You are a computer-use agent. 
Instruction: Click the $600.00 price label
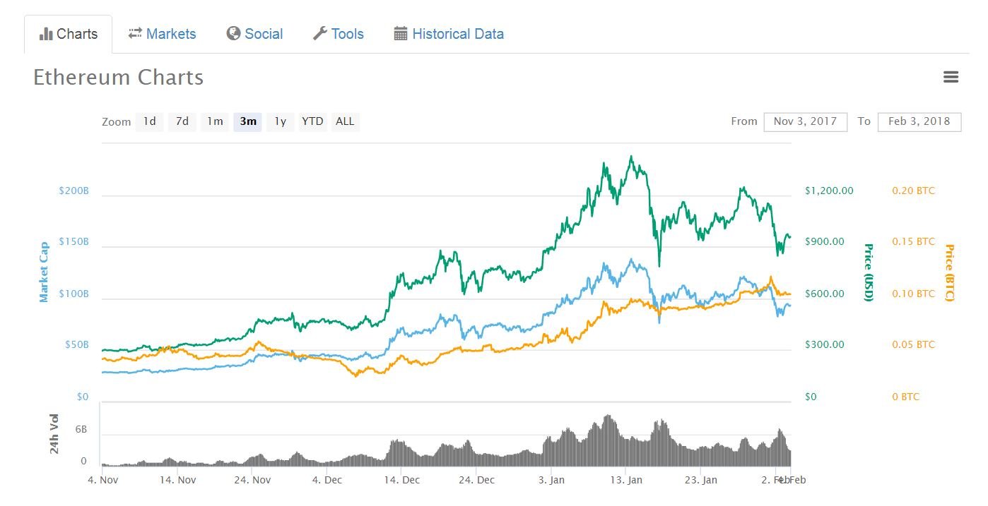(825, 294)
